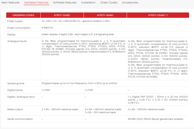Select the Sampling time row label
Viewport: 194px width, 129px height.
16,83
